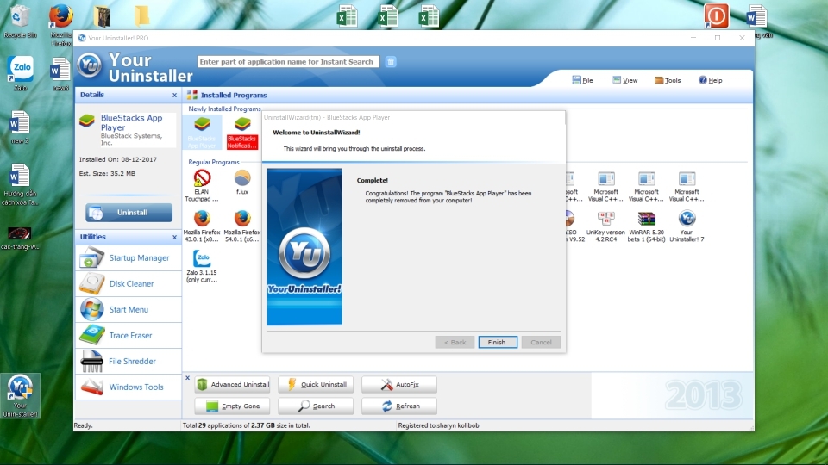Start Quick Uninstall
The width and height of the screenshot is (828, 465).
tap(316, 384)
